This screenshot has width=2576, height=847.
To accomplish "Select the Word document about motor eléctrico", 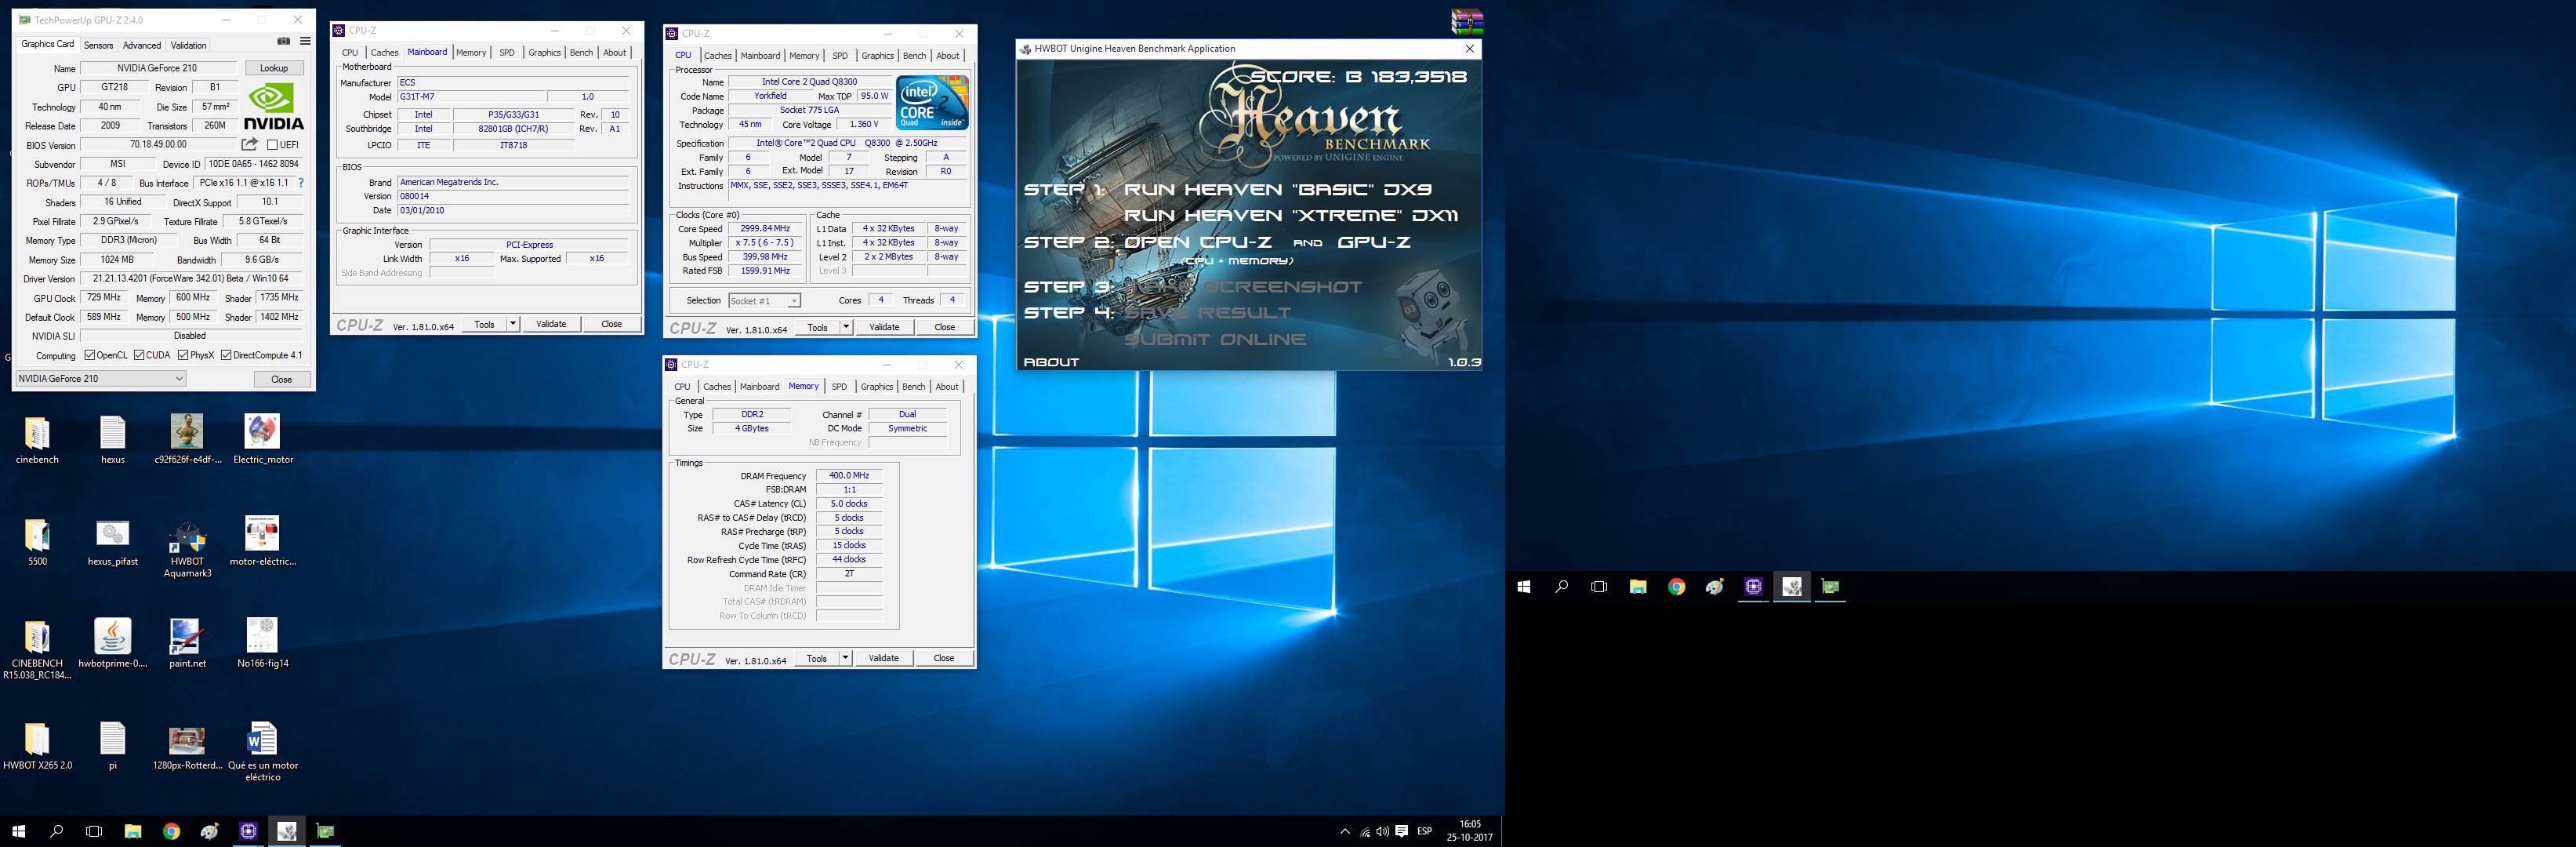I will click(262, 739).
